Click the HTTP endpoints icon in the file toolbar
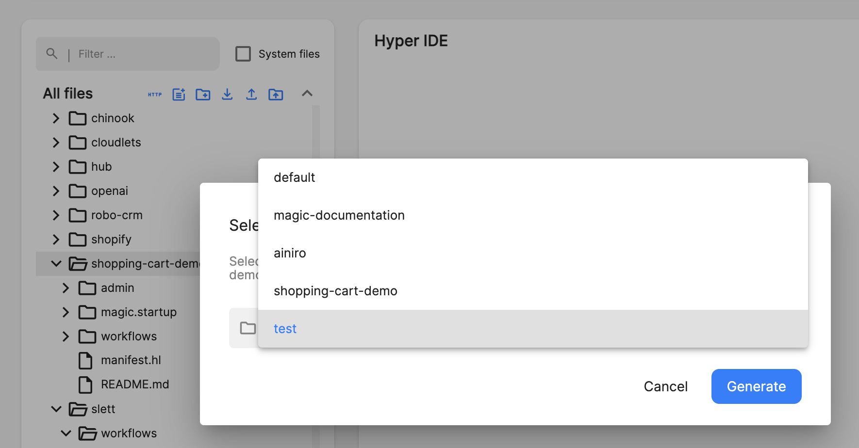 click(155, 94)
